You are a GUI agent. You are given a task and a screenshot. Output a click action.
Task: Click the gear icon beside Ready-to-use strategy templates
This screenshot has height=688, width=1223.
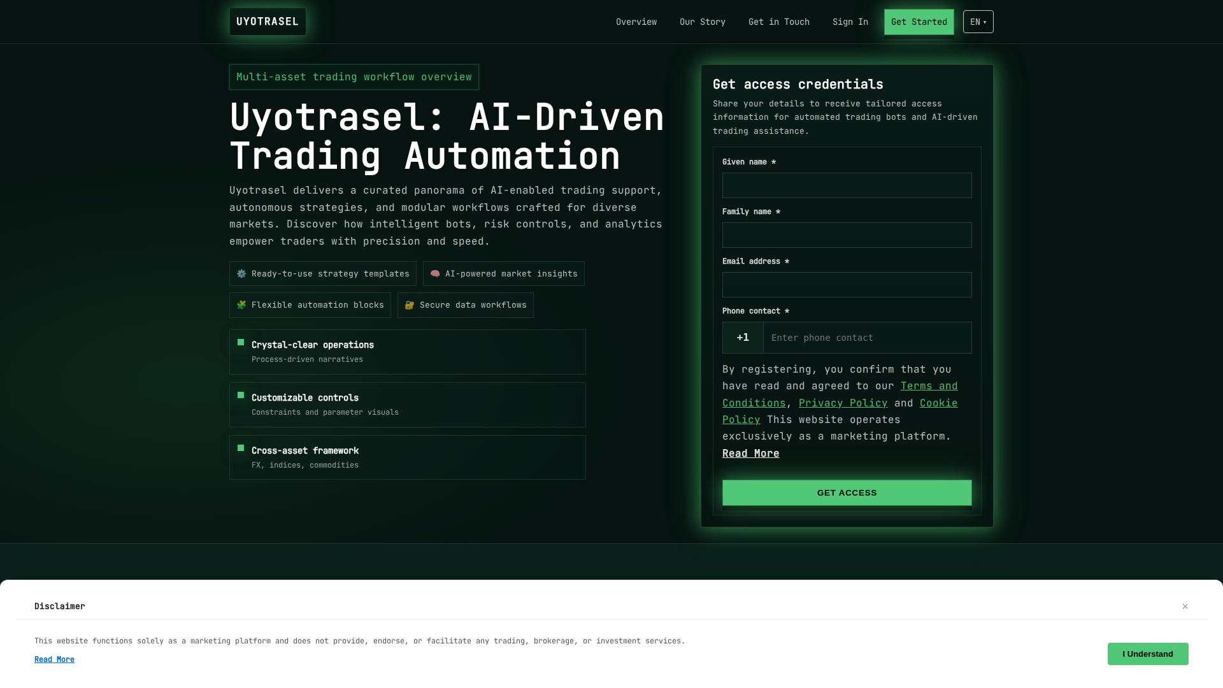241,274
